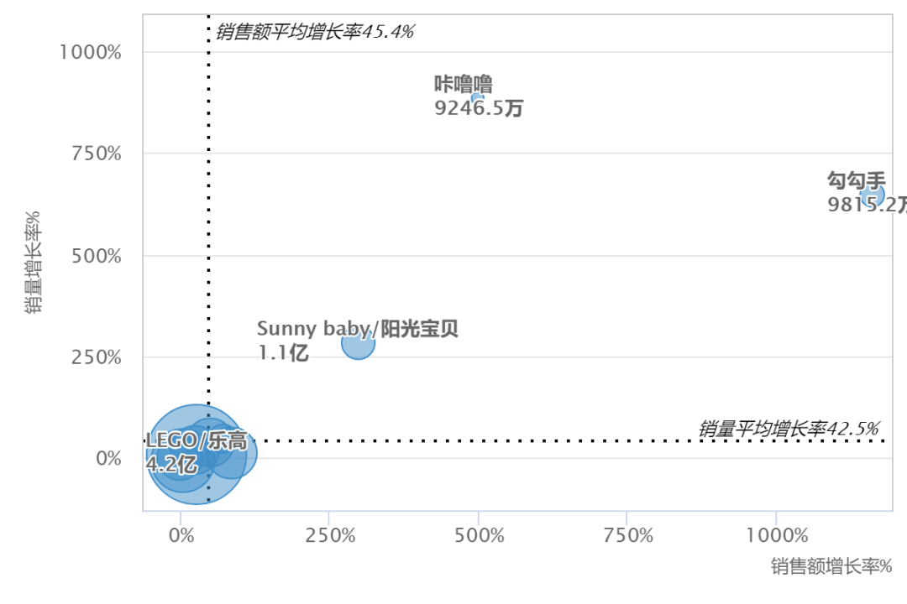This screenshot has width=907, height=604.
Task: Click the 750% tick on the horizontal axis
Action: [627, 536]
